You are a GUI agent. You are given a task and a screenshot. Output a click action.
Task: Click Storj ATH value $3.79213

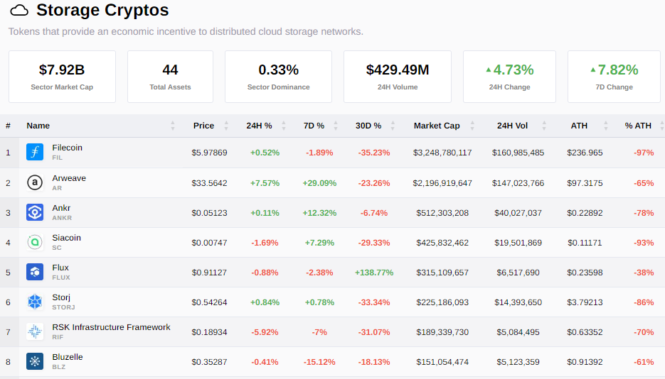coord(585,302)
